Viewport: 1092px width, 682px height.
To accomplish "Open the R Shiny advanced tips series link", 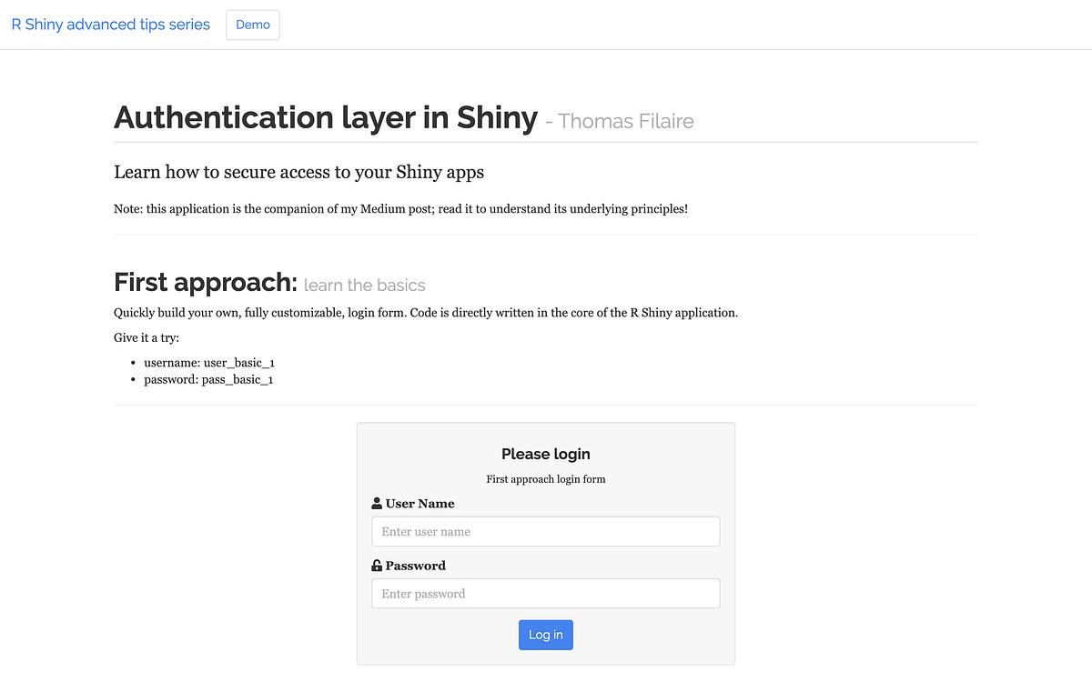I will 109,25.
